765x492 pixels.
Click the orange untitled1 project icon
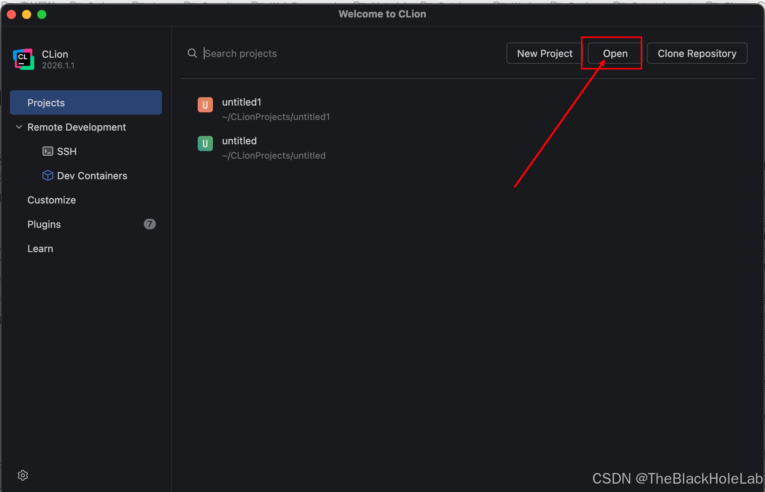(x=205, y=105)
